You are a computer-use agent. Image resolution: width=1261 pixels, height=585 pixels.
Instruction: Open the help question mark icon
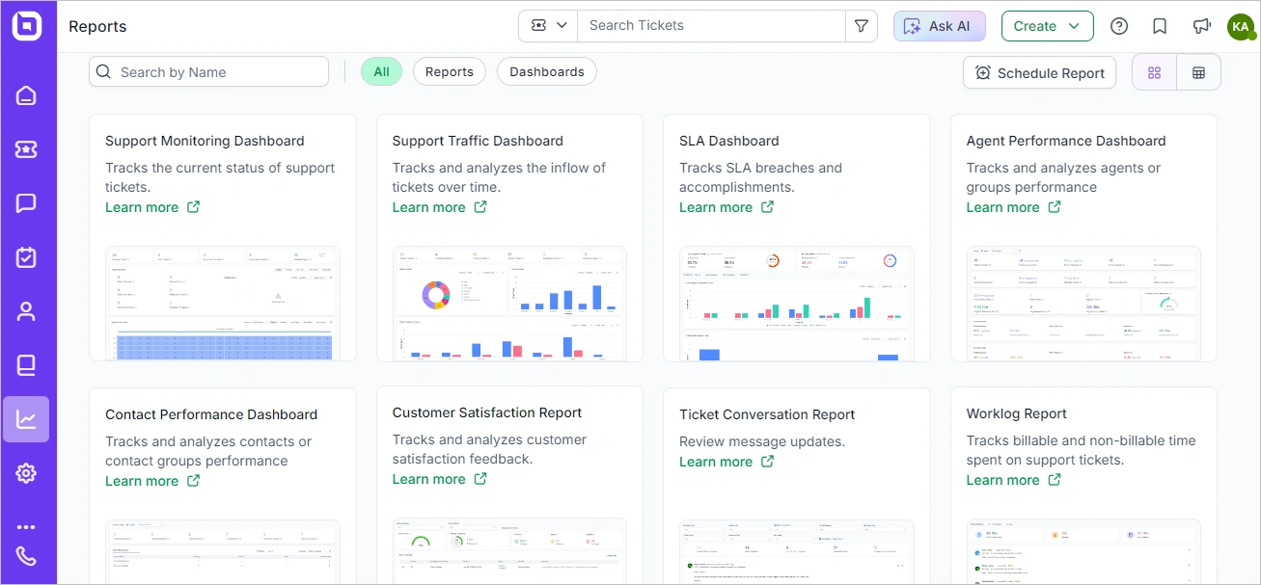tap(1119, 26)
